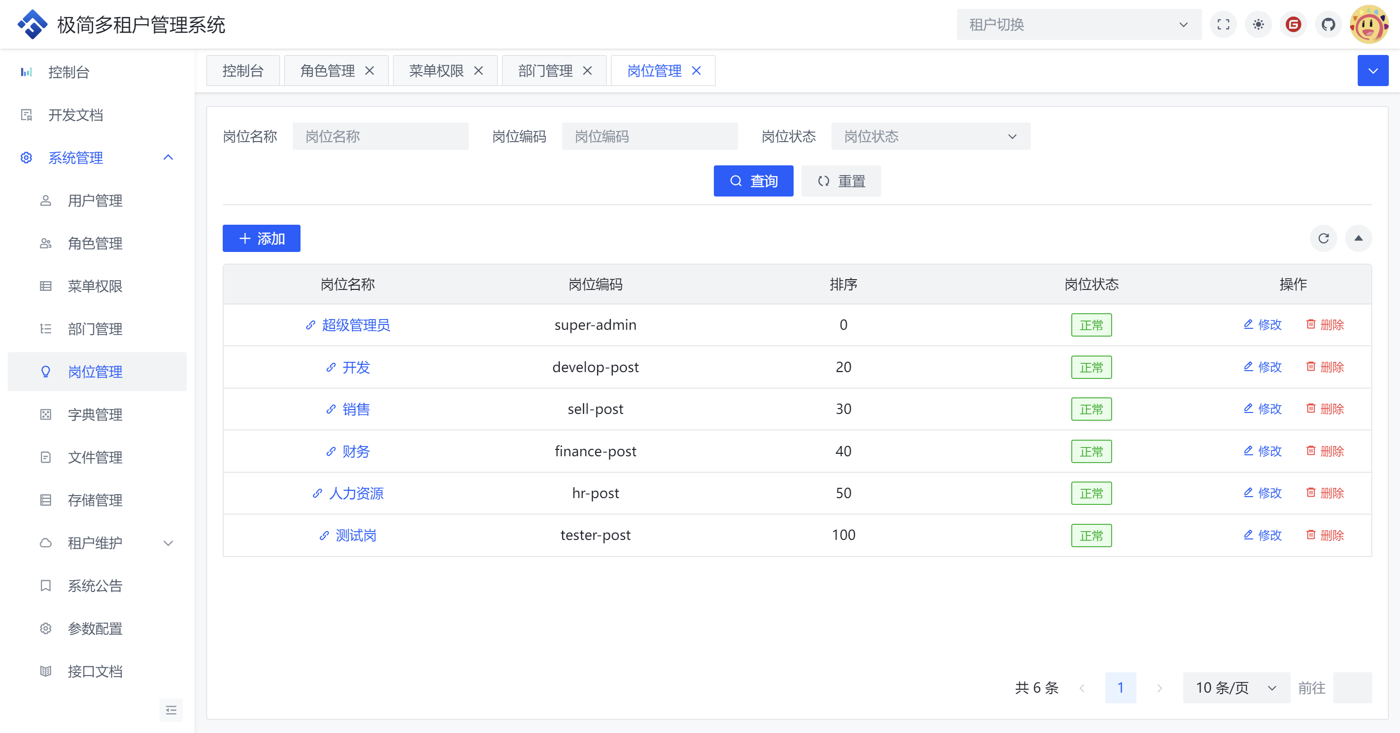Screen dimensions: 1400x733
Task: Open the 租户切换 dropdown
Action: pyautogui.click(x=1078, y=24)
